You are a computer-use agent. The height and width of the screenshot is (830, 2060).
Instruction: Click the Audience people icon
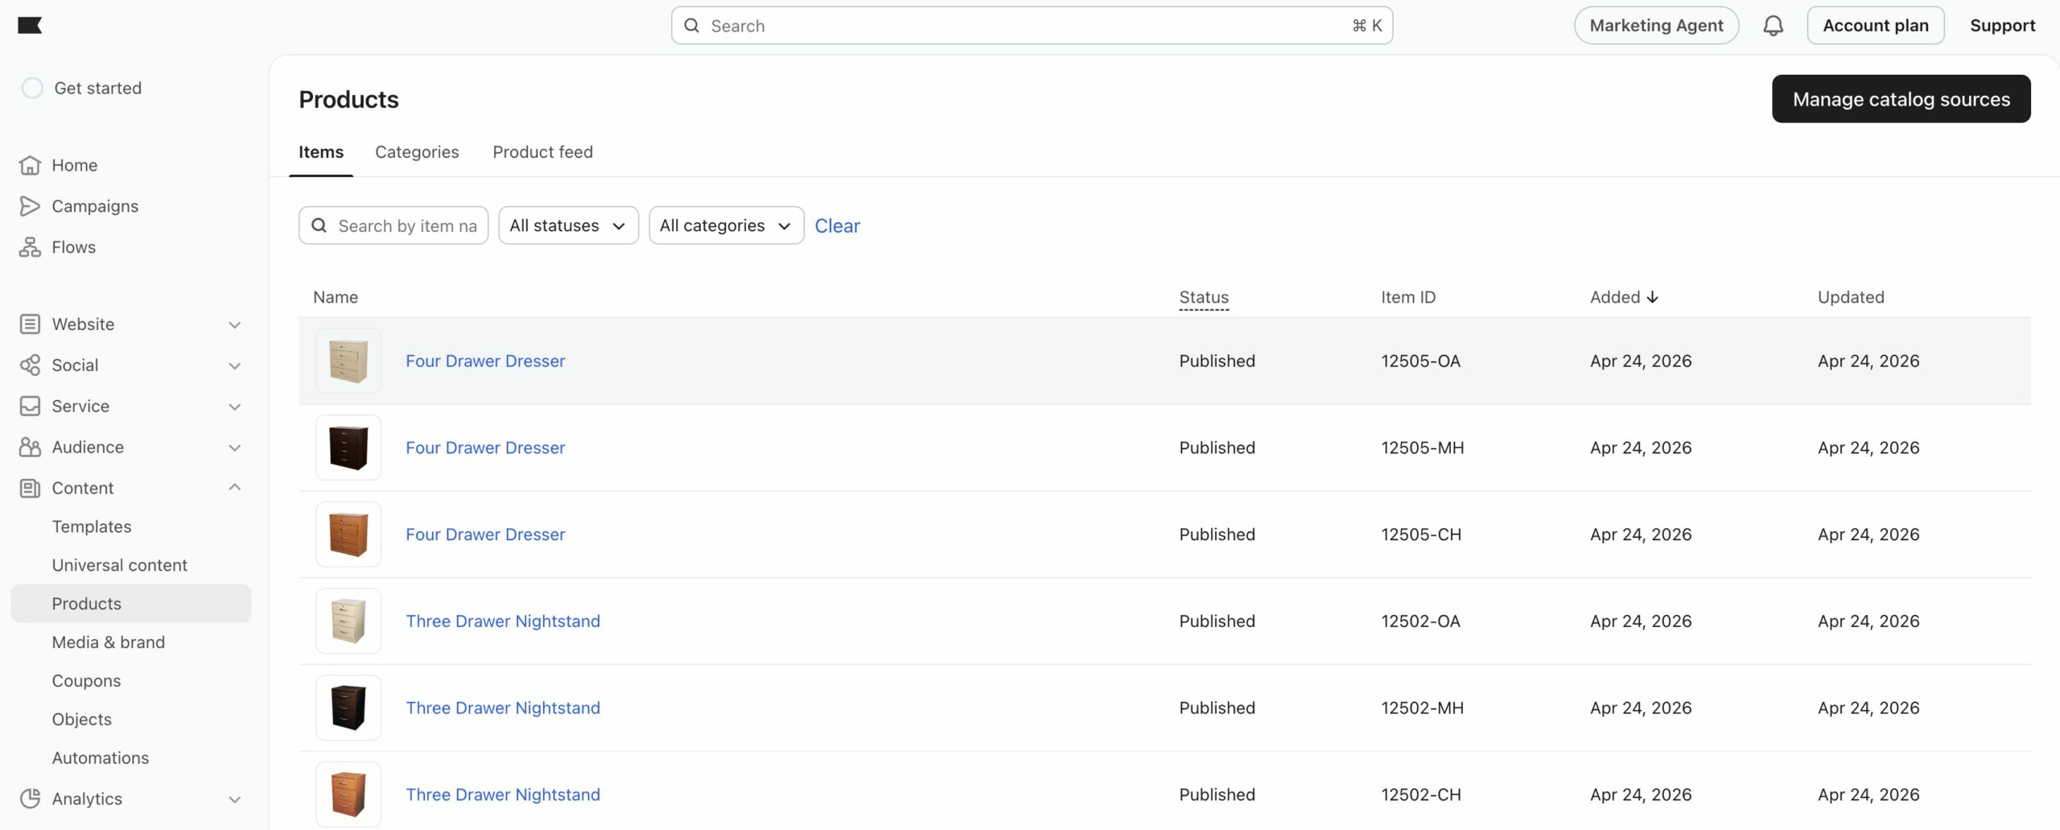[30, 447]
